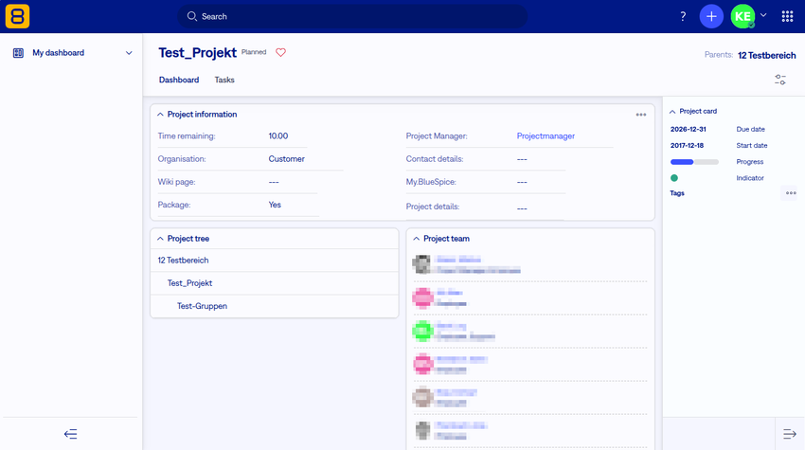805x450 pixels.
Task: Select 12 Testbereich in project tree
Action: click(184, 260)
